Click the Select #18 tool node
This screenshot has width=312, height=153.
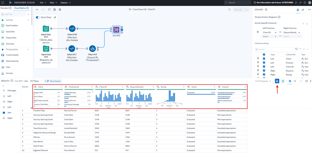pyautogui.click(x=72, y=29)
